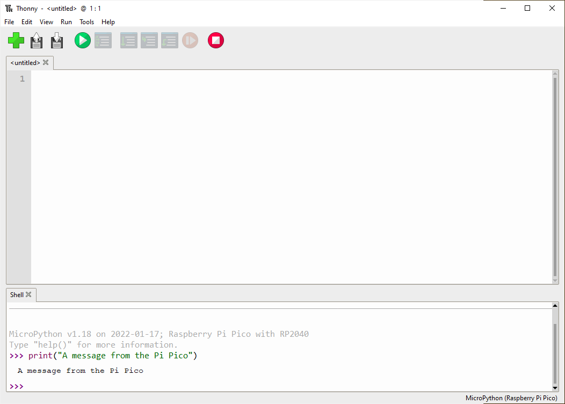The width and height of the screenshot is (565, 404).
Task: Stop the backend with red Stop icon
Action: coord(216,40)
